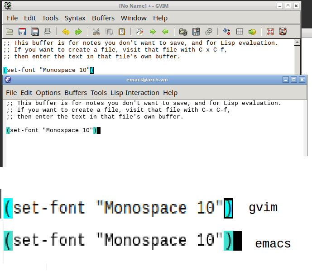Run script using gears icon in GVIM
The image size is (312, 271).
pos(209,32)
